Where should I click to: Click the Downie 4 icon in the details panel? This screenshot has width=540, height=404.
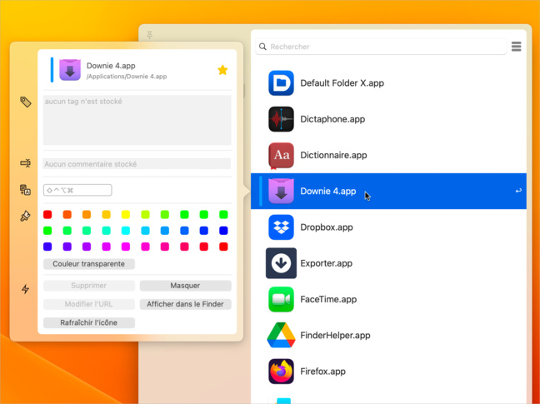pos(70,70)
